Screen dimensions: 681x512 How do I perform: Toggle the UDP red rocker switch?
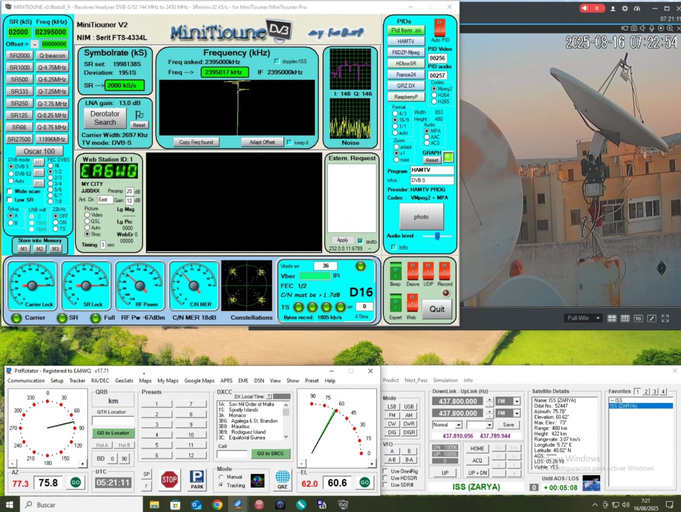(x=428, y=271)
